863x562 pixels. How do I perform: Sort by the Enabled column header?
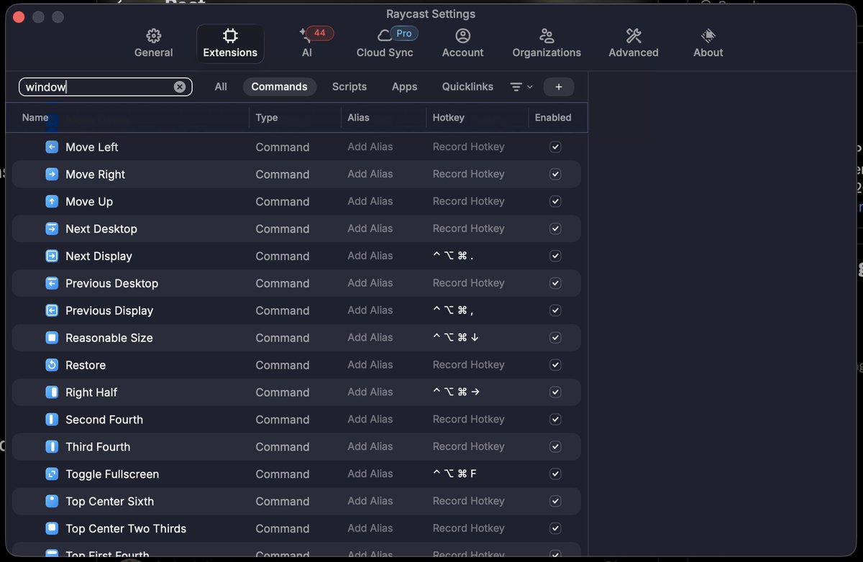tap(553, 117)
